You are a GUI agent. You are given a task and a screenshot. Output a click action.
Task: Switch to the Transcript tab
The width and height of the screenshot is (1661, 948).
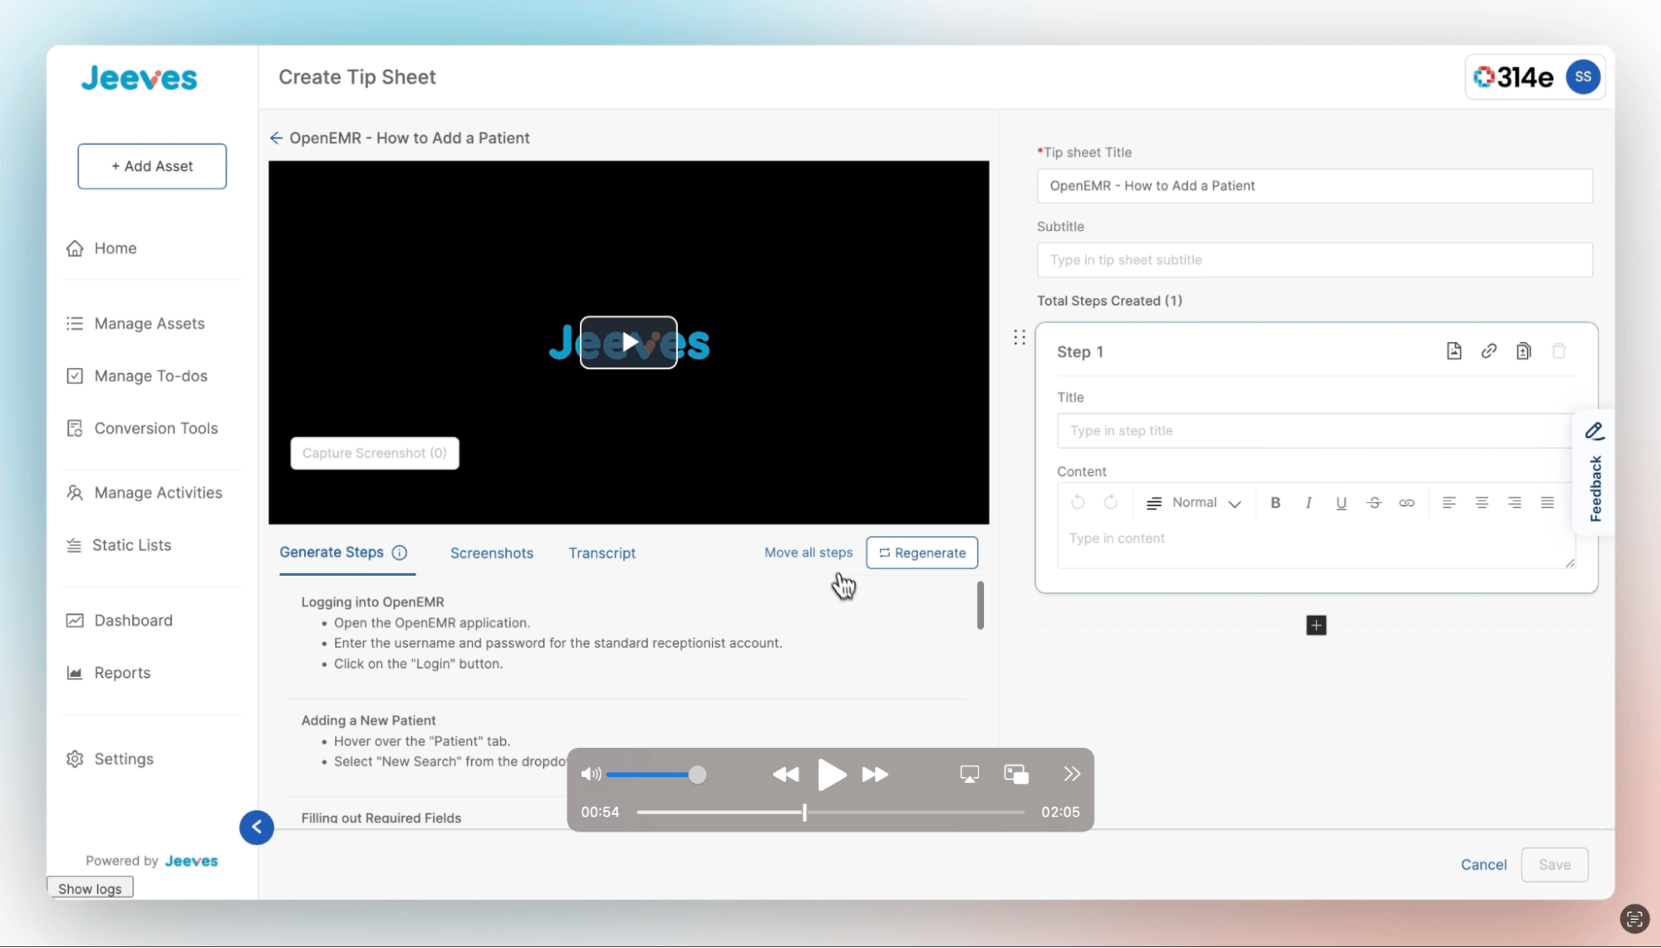coord(602,553)
